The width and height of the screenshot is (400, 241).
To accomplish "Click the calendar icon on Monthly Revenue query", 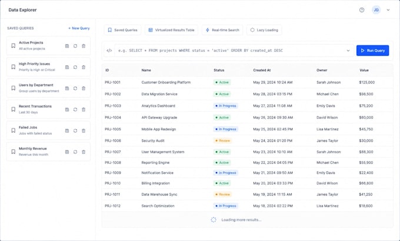I will tap(67, 152).
